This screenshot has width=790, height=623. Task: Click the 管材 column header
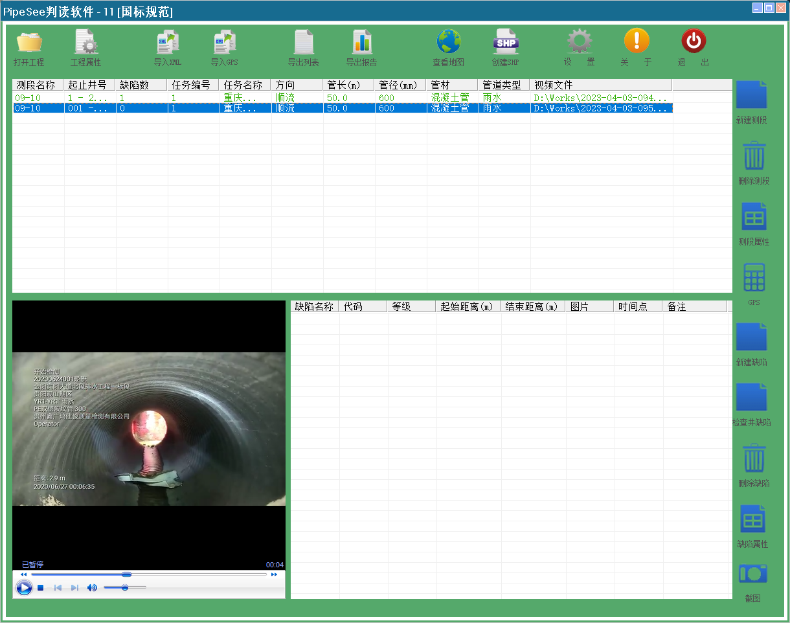tap(452, 85)
